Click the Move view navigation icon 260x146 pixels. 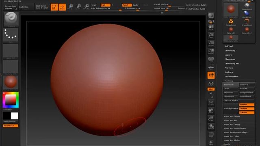click(x=211, y=111)
